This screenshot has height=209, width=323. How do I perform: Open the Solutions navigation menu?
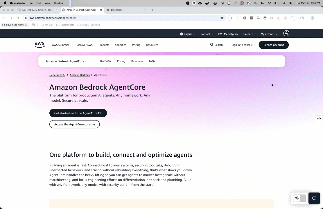121,45
